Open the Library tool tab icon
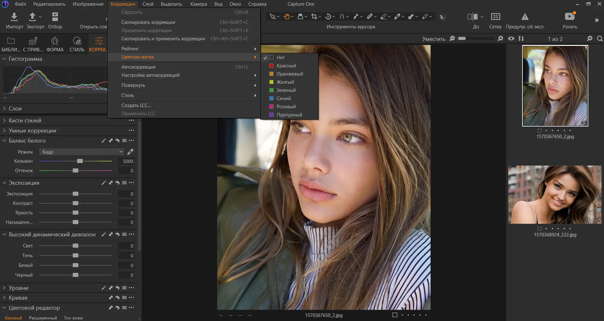 click(11, 41)
